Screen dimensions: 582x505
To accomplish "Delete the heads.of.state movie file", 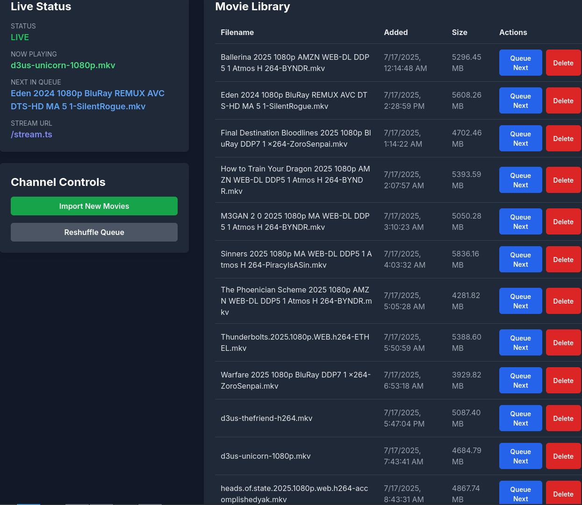I will tap(563, 493).
